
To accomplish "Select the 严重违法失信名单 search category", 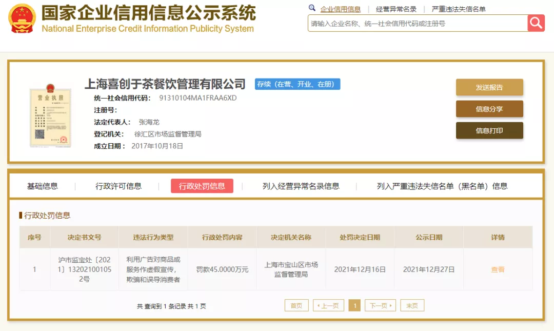I will (x=459, y=9).
